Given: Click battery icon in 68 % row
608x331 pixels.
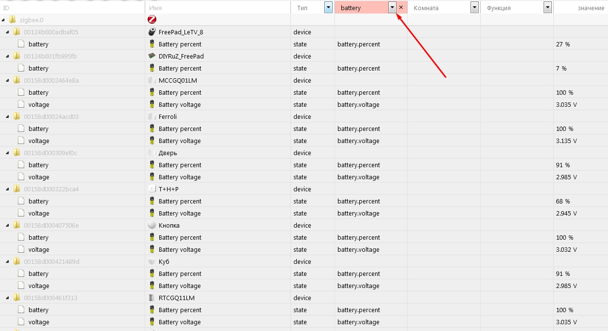Looking at the screenshot, I should (x=152, y=201).
